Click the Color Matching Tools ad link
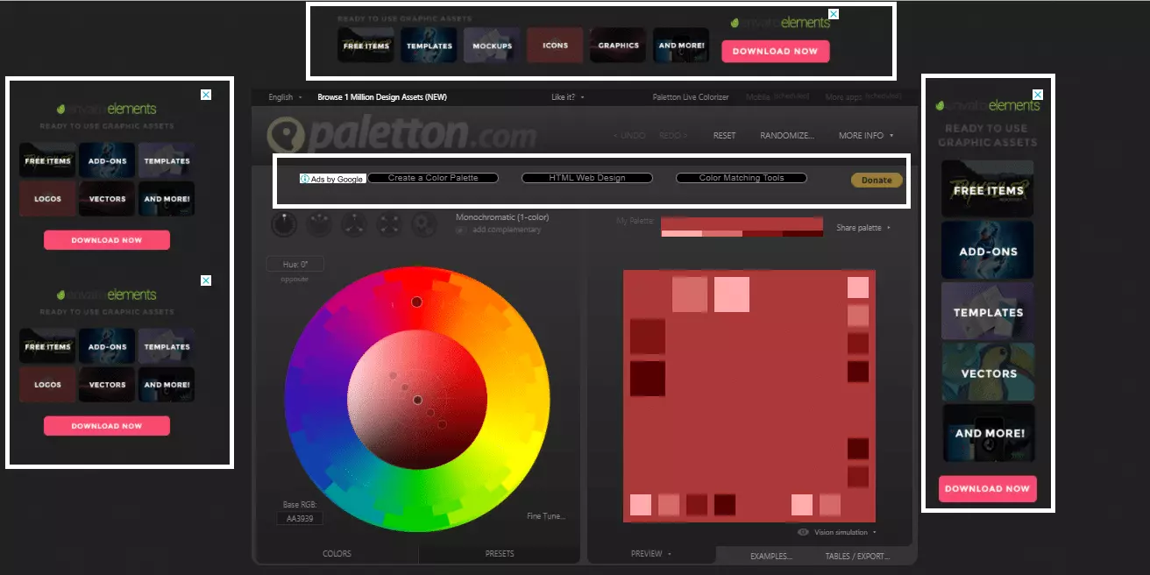1150x575 pixels. tap(742, 178)
